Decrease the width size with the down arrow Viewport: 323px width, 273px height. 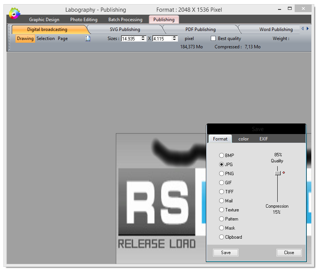(143, 40)
